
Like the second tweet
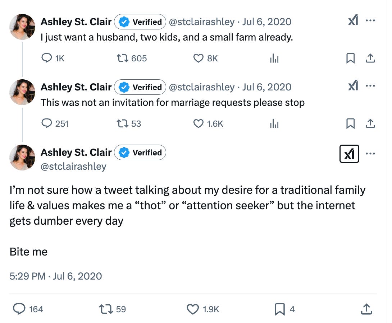[x=199, y=123]
